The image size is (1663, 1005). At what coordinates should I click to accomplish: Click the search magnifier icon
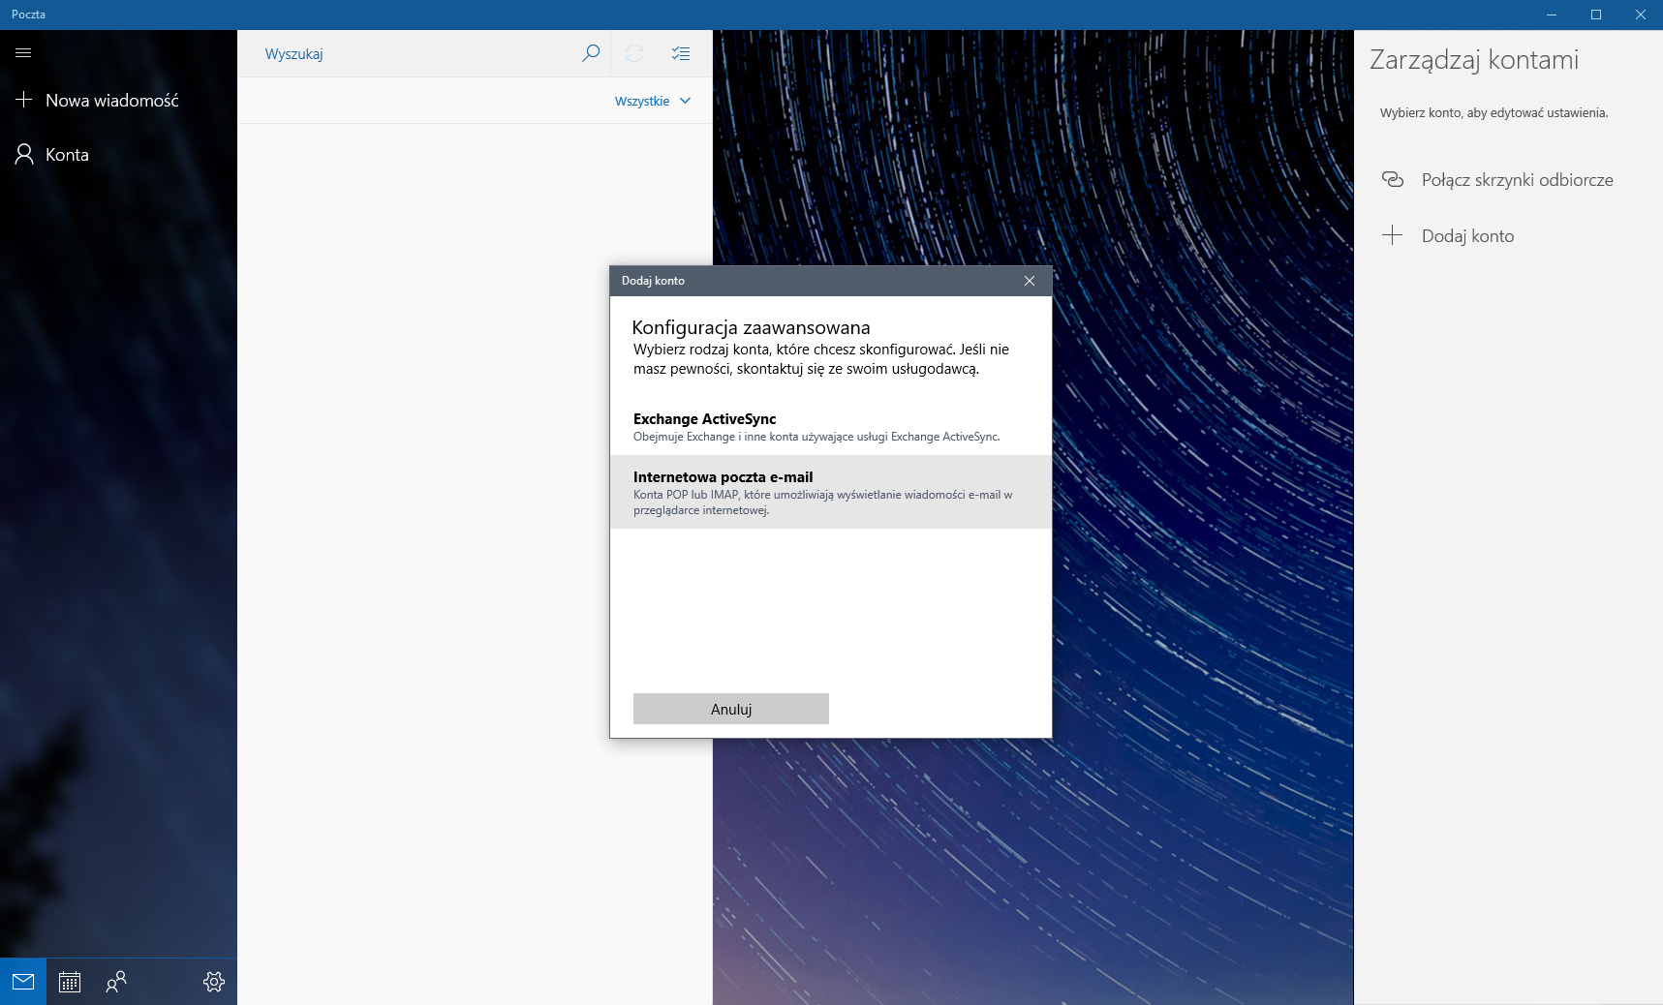coord(591,53)
